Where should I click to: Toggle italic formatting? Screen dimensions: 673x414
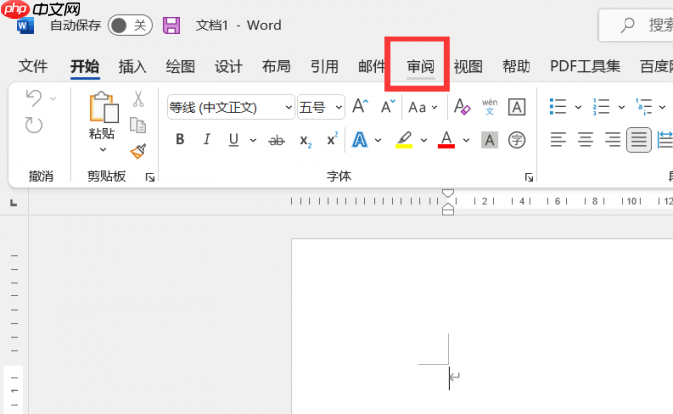click(x=207, y=139)
